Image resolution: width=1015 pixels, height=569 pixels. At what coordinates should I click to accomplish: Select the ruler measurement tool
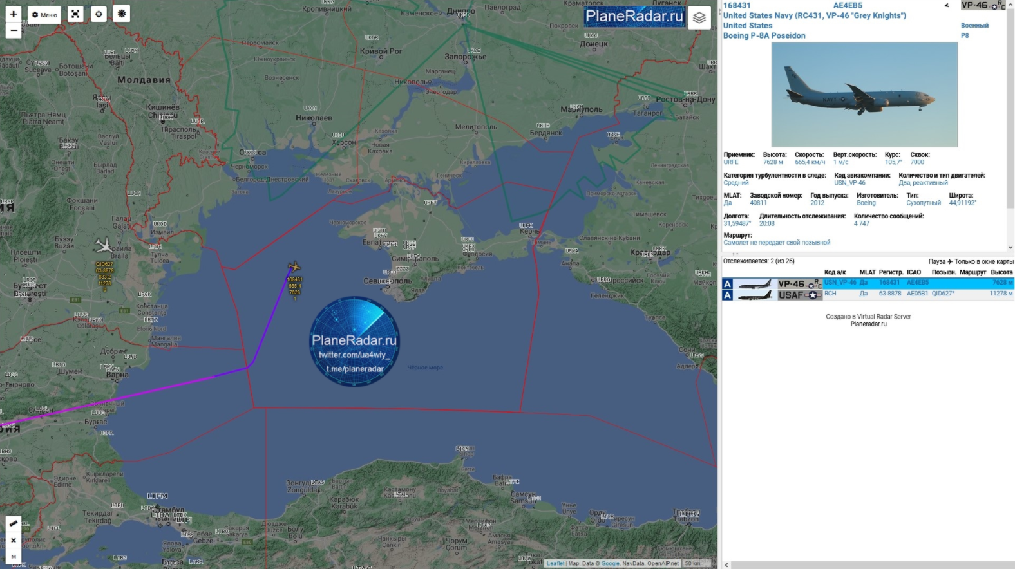[x=14, y=523]
